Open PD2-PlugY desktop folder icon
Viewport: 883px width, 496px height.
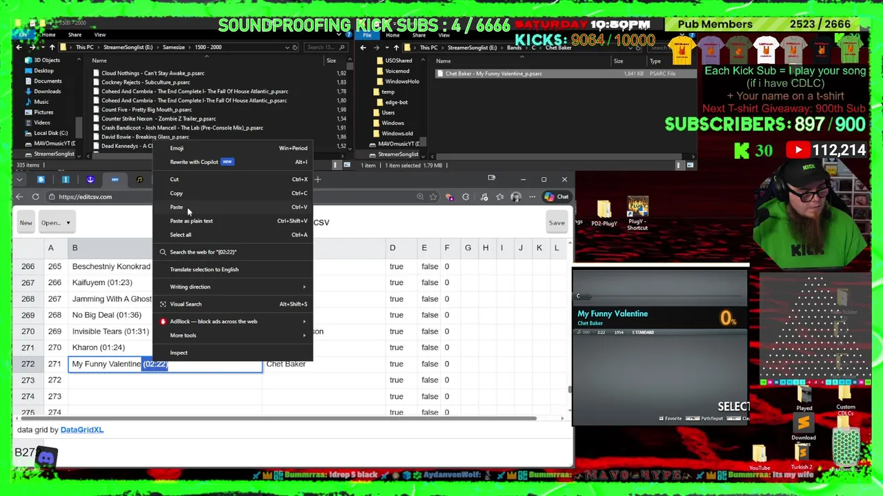pos(604,214)
